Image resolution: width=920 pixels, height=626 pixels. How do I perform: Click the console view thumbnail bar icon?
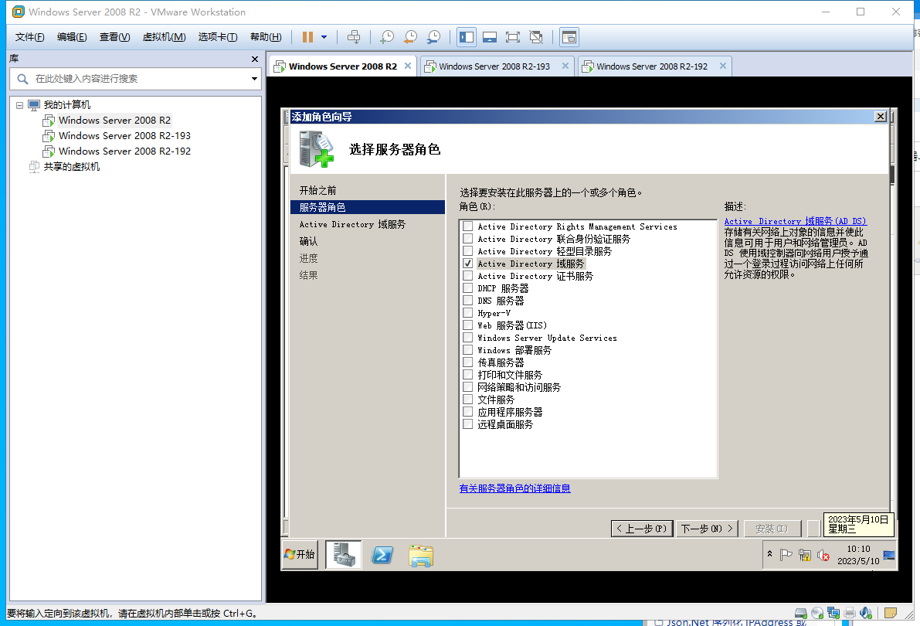[x=489, y=37]
